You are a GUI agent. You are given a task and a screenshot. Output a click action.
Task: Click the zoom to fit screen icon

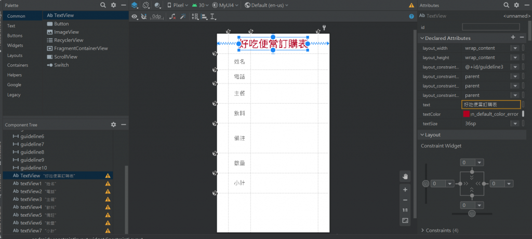pos(405,220)
